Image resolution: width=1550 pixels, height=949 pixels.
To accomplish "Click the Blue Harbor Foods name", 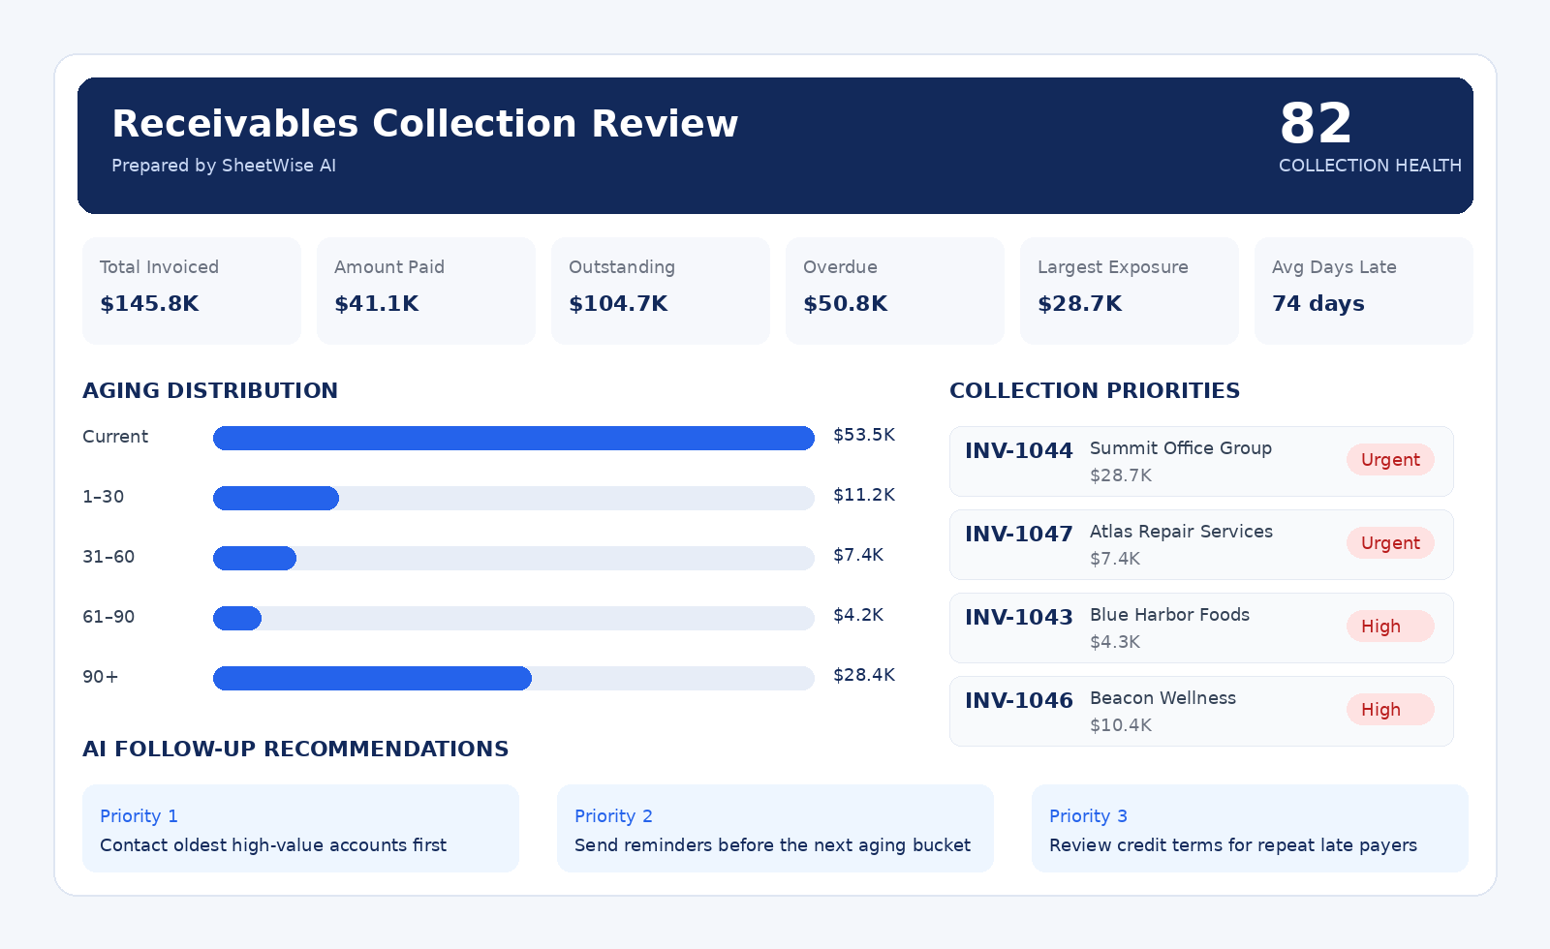I will (1169, 615).
